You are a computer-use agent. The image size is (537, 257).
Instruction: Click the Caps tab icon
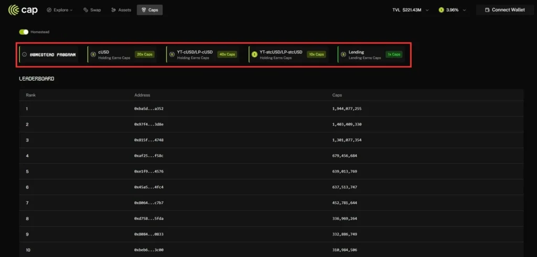(x=144, y=10)
